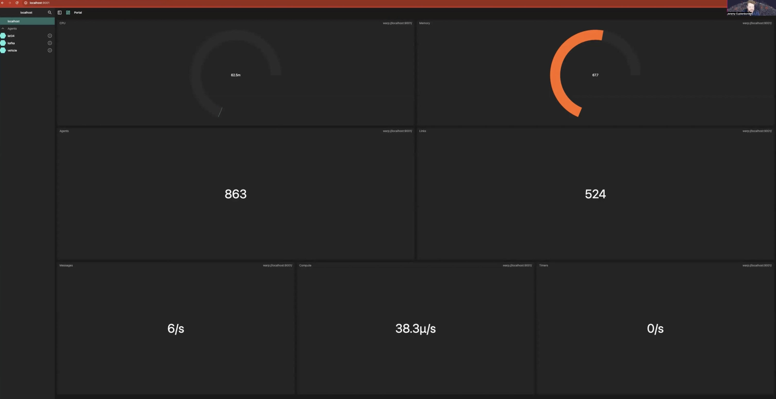Click the Messages panel title
The height and width of the screenshot is (399, 776).
click(x=66, y=265)
